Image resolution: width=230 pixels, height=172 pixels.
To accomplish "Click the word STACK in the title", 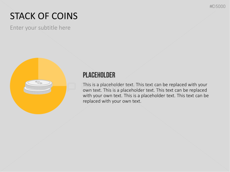I will click(x=22, y=16).
